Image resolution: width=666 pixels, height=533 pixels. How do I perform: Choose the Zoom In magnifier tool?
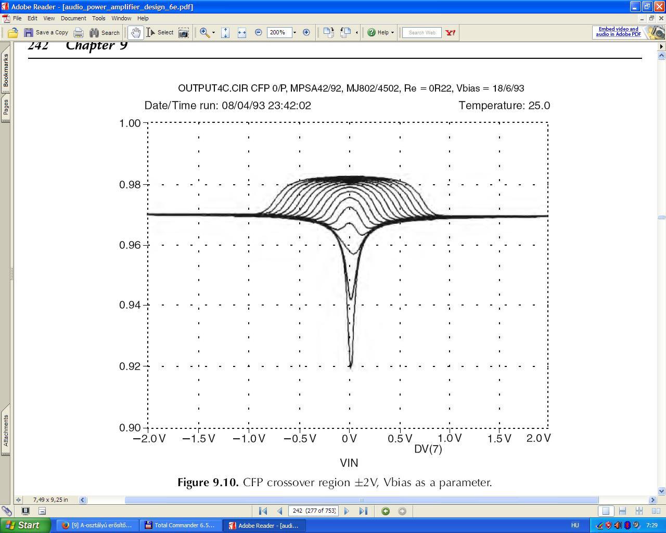[x=204, y=32]
